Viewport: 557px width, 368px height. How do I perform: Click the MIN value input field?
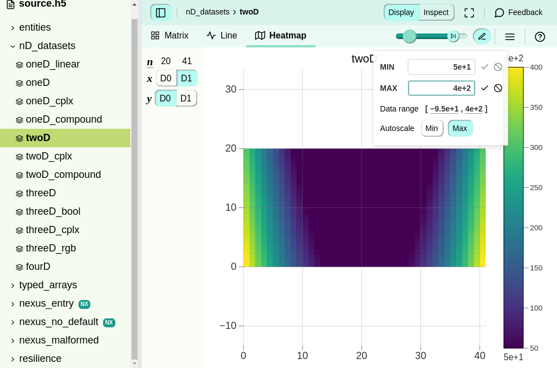pyautogui.click(x=441, y=67)
